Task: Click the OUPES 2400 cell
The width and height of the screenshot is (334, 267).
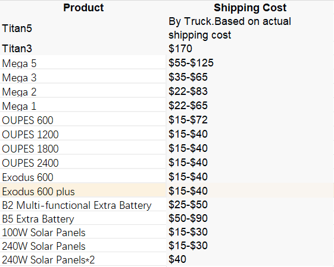Action: pyautogui.click(x=83, y=163)
